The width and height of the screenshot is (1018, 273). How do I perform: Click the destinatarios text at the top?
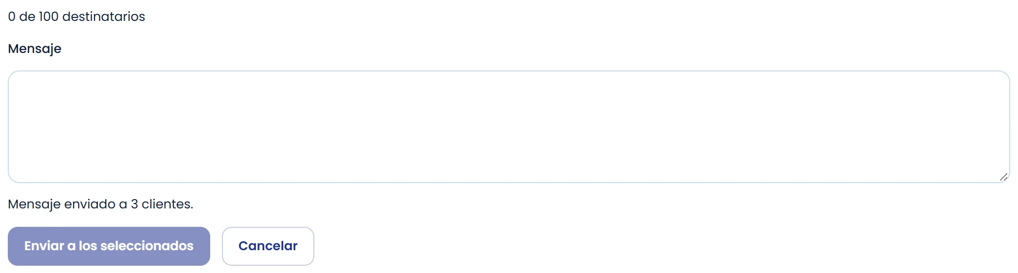(x=76, y=17)
